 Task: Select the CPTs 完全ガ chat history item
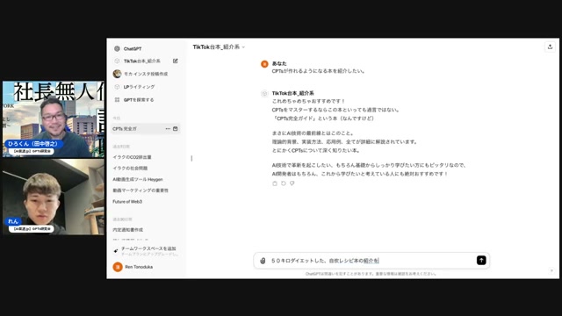point(145,129)
